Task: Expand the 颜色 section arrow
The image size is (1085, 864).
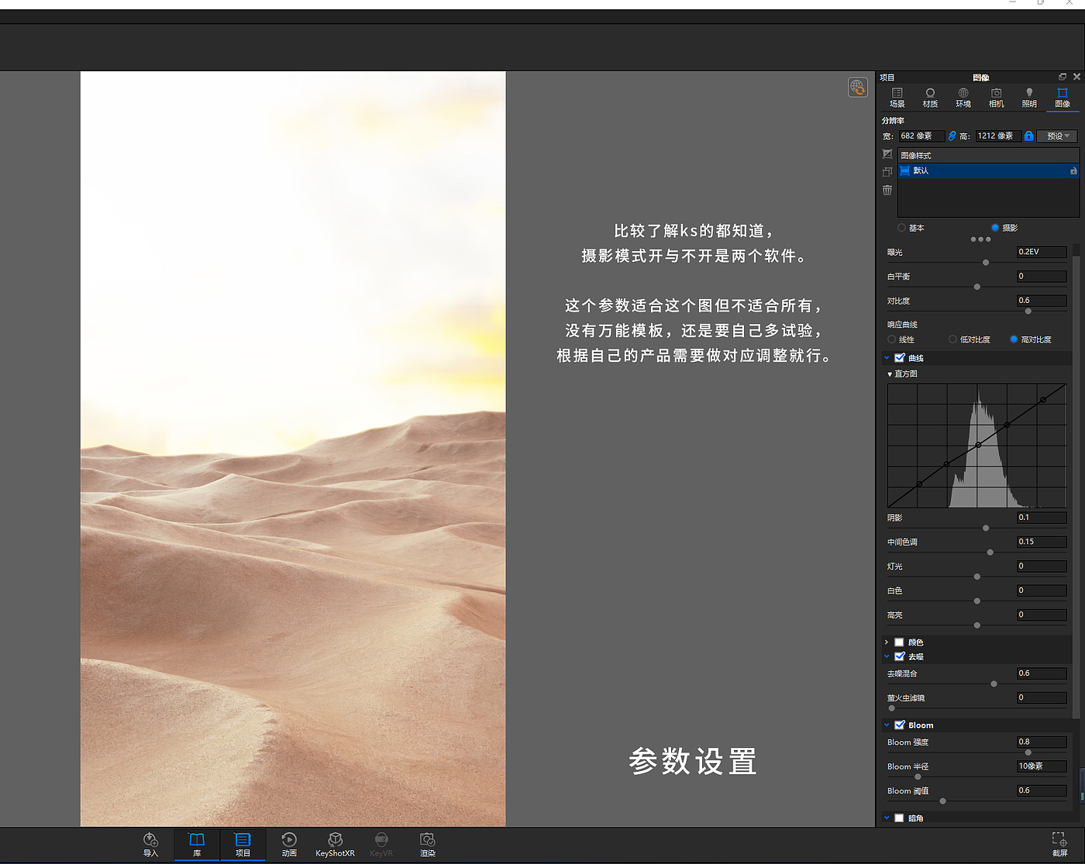Action: click(887, 642)
